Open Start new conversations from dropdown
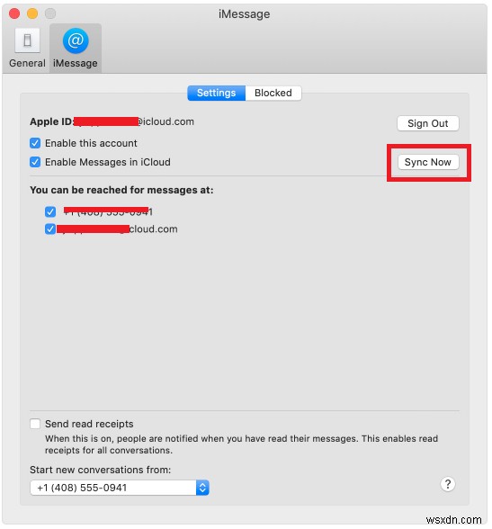The height and width of the screenshot is (529, 492). pos(120,488)
